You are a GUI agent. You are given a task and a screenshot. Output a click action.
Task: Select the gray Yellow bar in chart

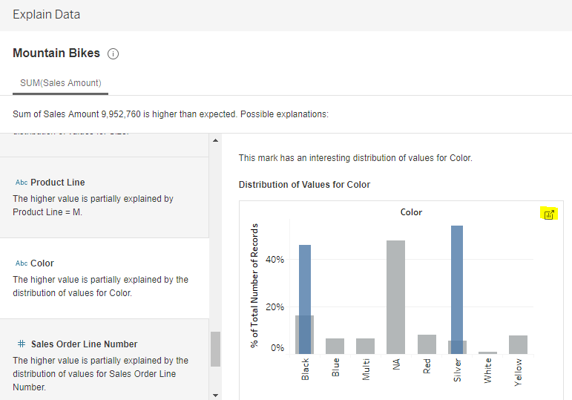click(x=518, y=344)
